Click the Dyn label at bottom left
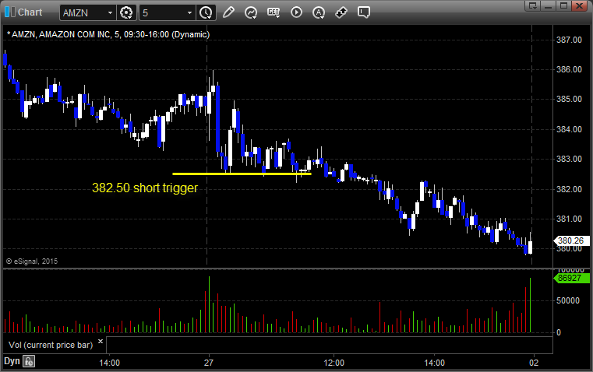 [12, 361]
